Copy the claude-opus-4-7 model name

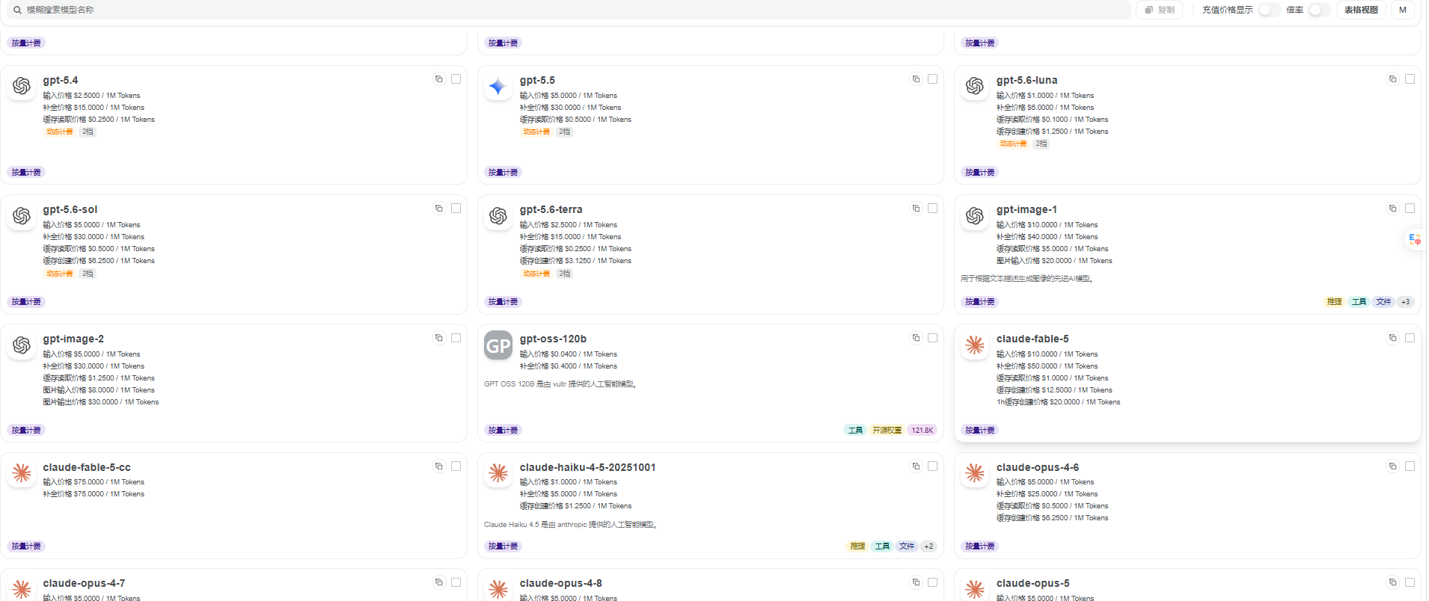(x=439, y=582)
